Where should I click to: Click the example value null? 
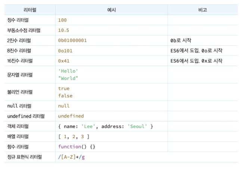coord(64,106)
